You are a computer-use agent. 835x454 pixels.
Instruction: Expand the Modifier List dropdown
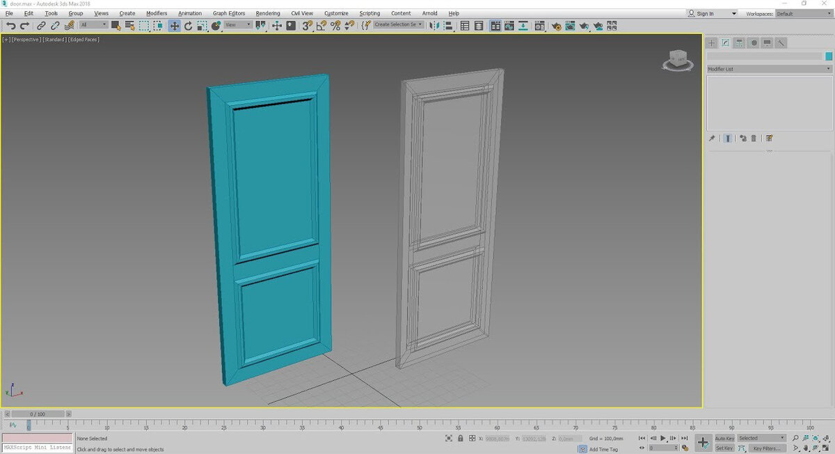[769, 69]
